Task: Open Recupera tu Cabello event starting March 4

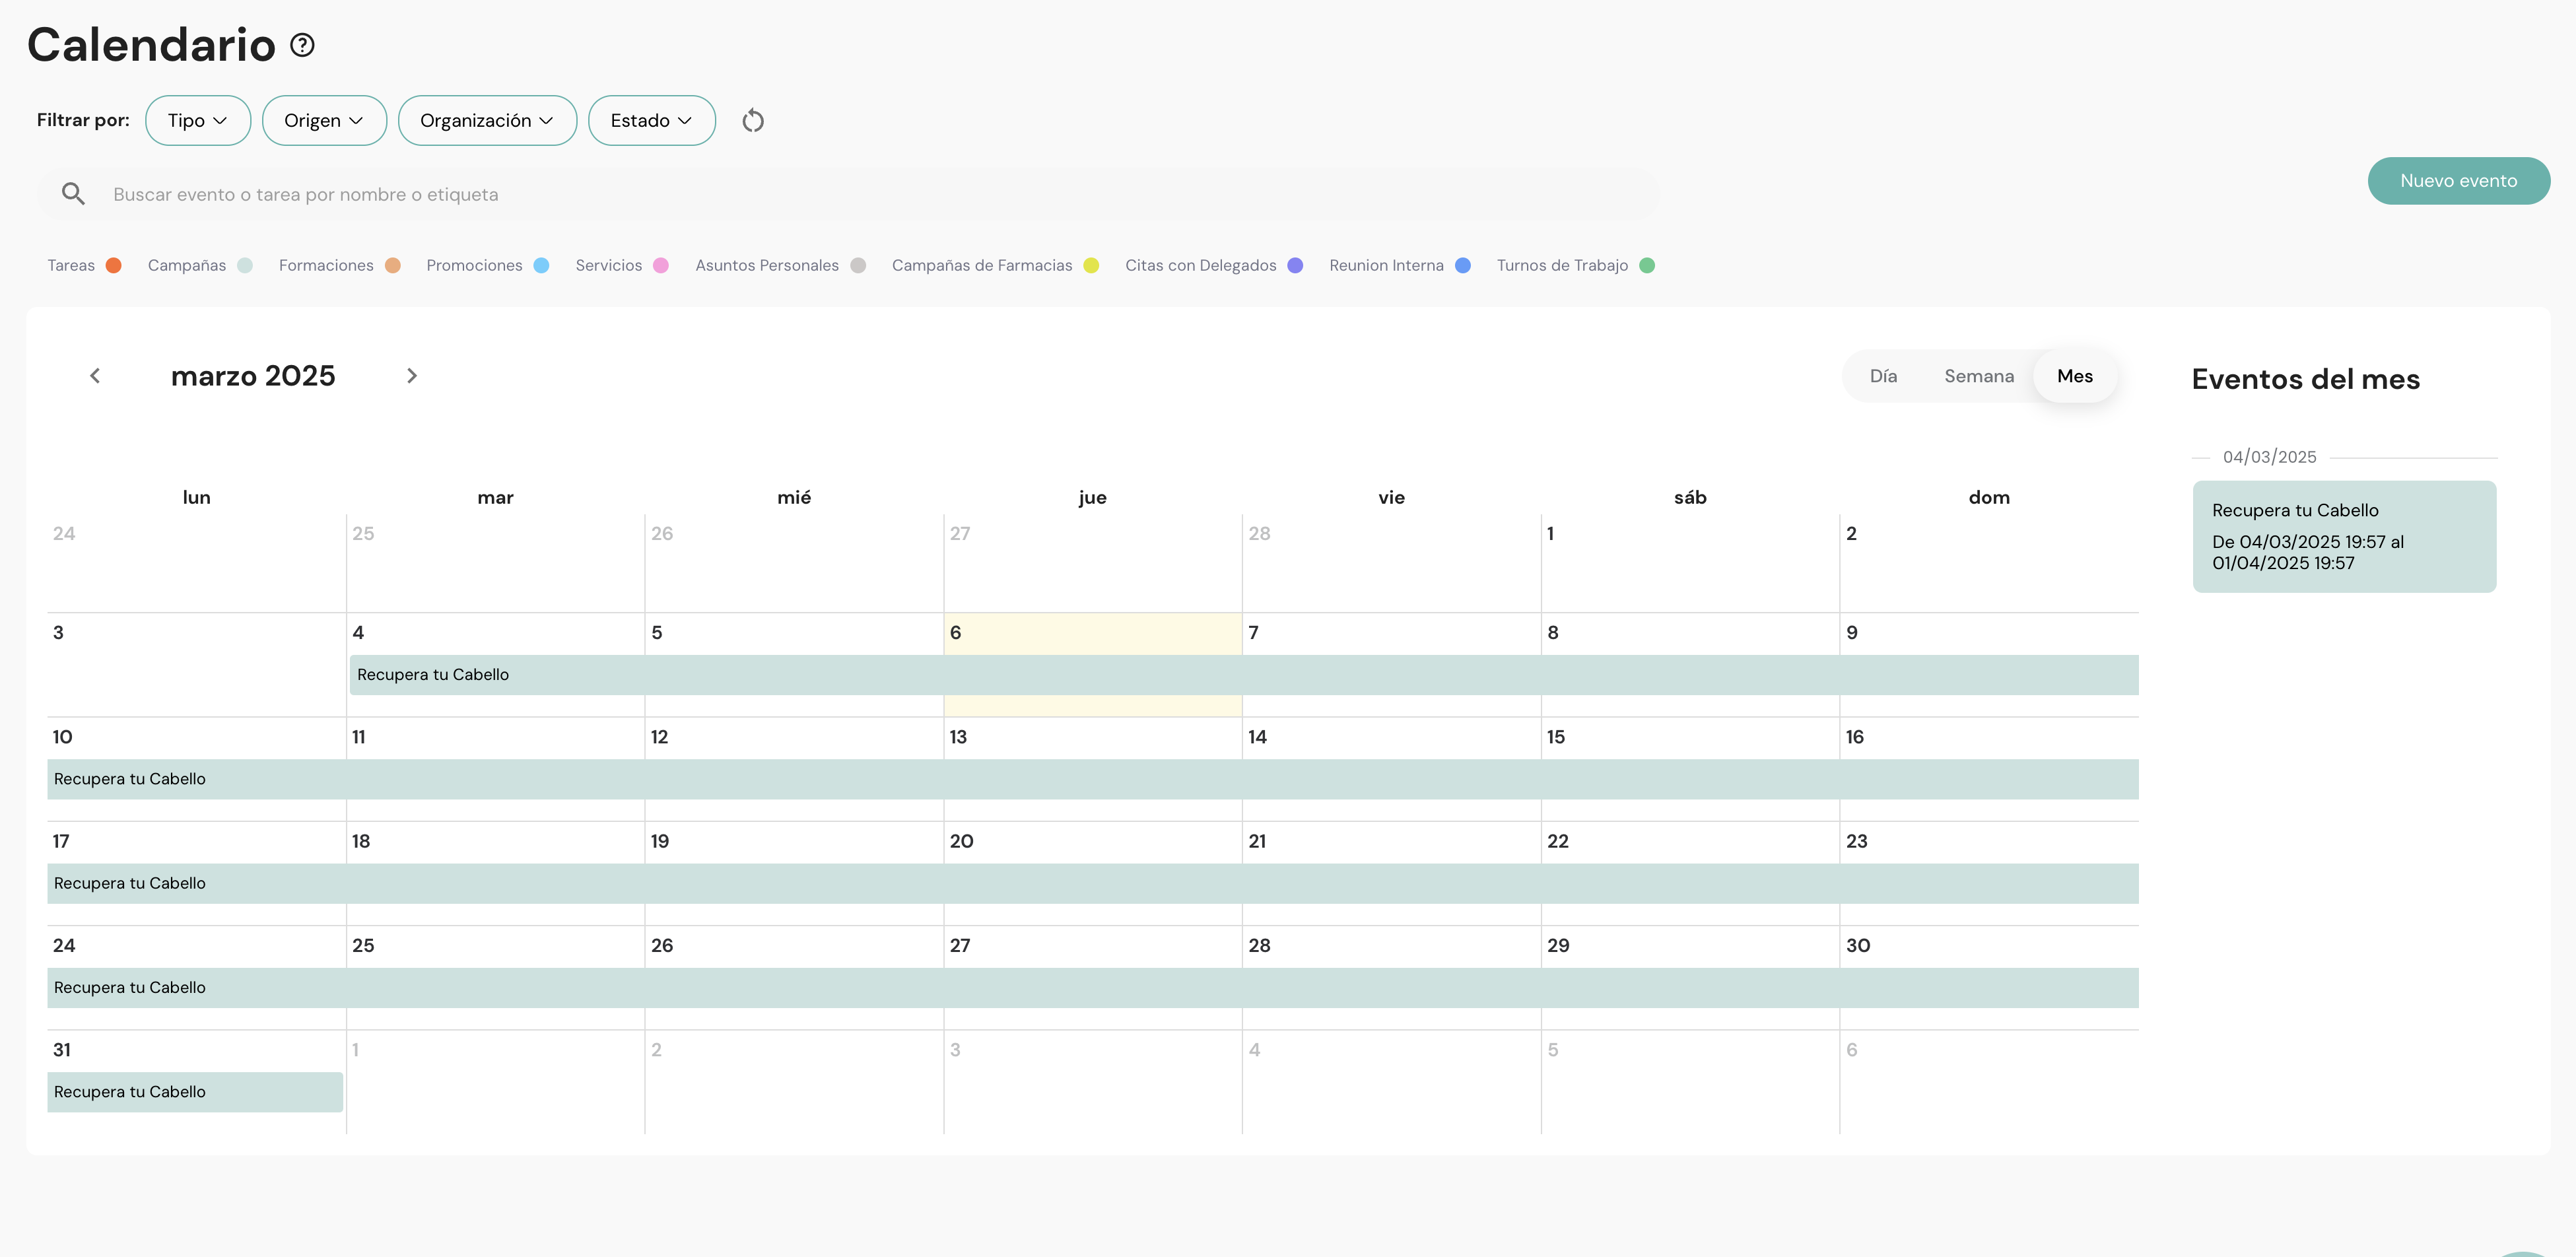Action: pyautogui.click(x=1244, y=675)
